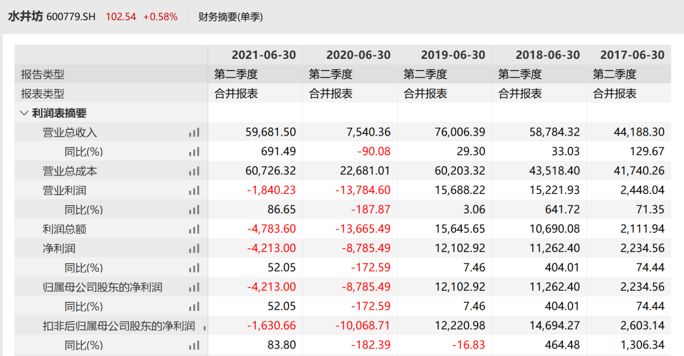Select the 净利润 row label
The width and height of the screenshot is (684, 356).
(59, 249)
